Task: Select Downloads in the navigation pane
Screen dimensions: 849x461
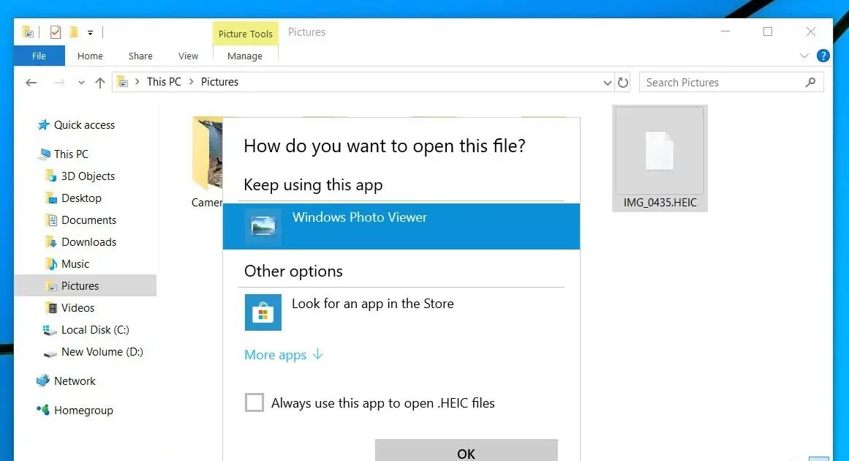Action: [88, 242]
